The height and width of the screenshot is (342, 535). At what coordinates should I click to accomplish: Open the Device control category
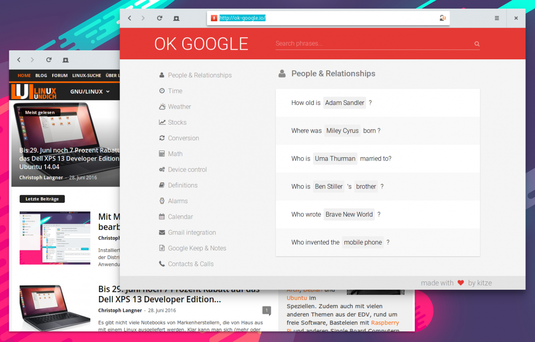(x=187, y=169)
